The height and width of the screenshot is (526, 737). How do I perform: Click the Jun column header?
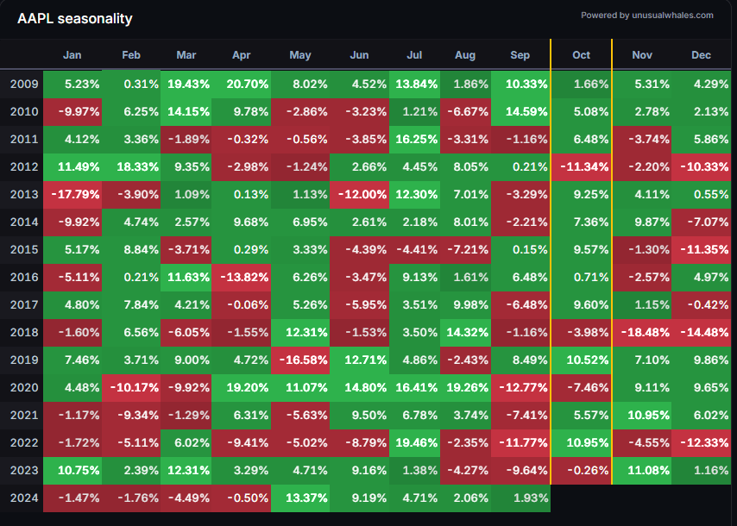tap(359, 55)
